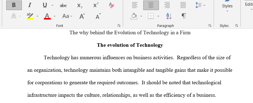Click in the line starting 'Technology has numerous influences'
The width and height of the screenshot is (253, 103).
[137, 58]
